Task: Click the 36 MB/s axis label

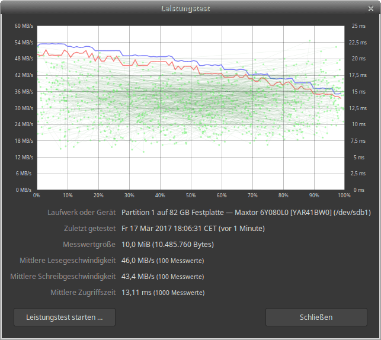Action: pyautogui.click(x=24, y=92)
